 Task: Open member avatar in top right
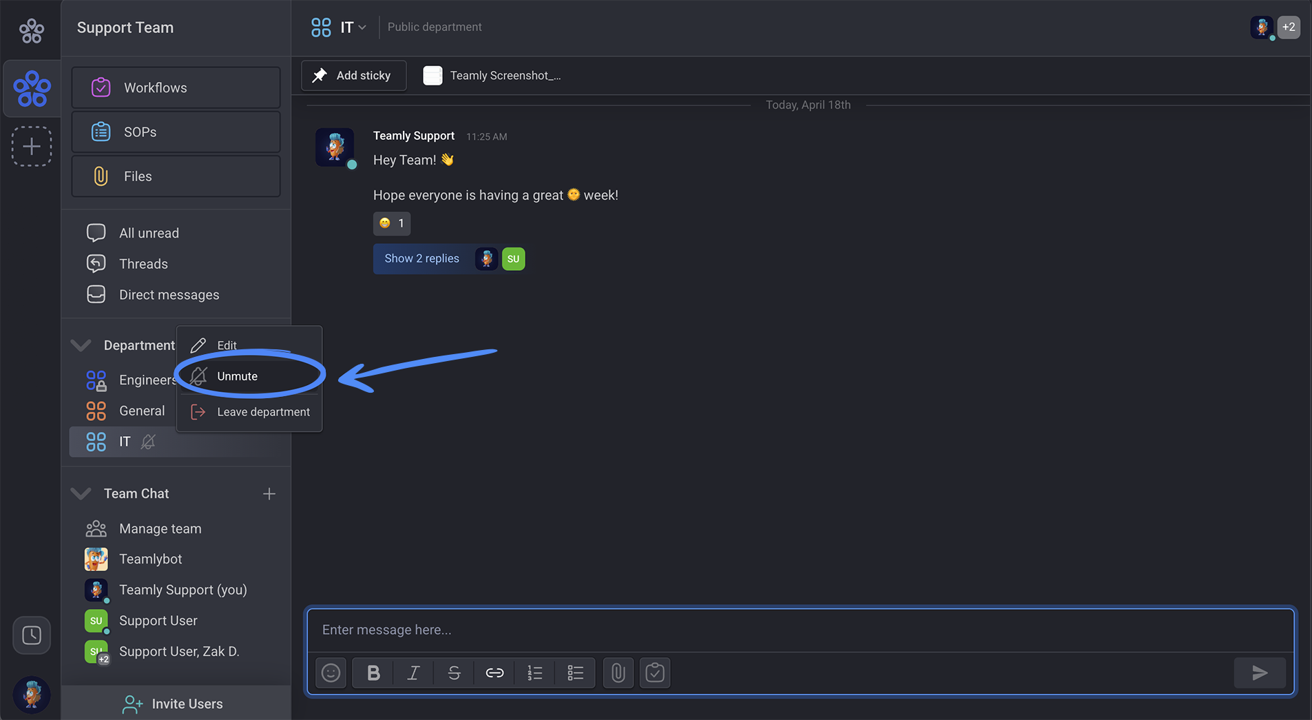coord(1262,27)
